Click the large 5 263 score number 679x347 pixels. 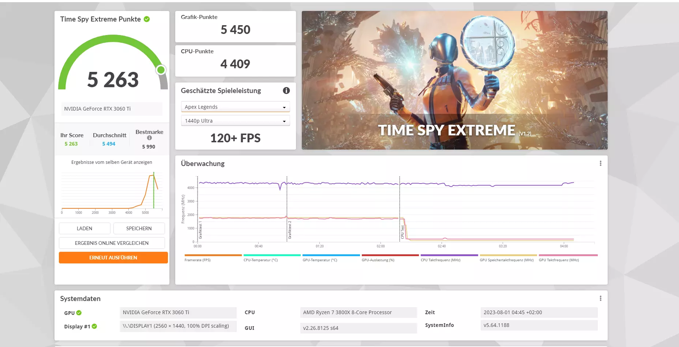tap(113, 80)
